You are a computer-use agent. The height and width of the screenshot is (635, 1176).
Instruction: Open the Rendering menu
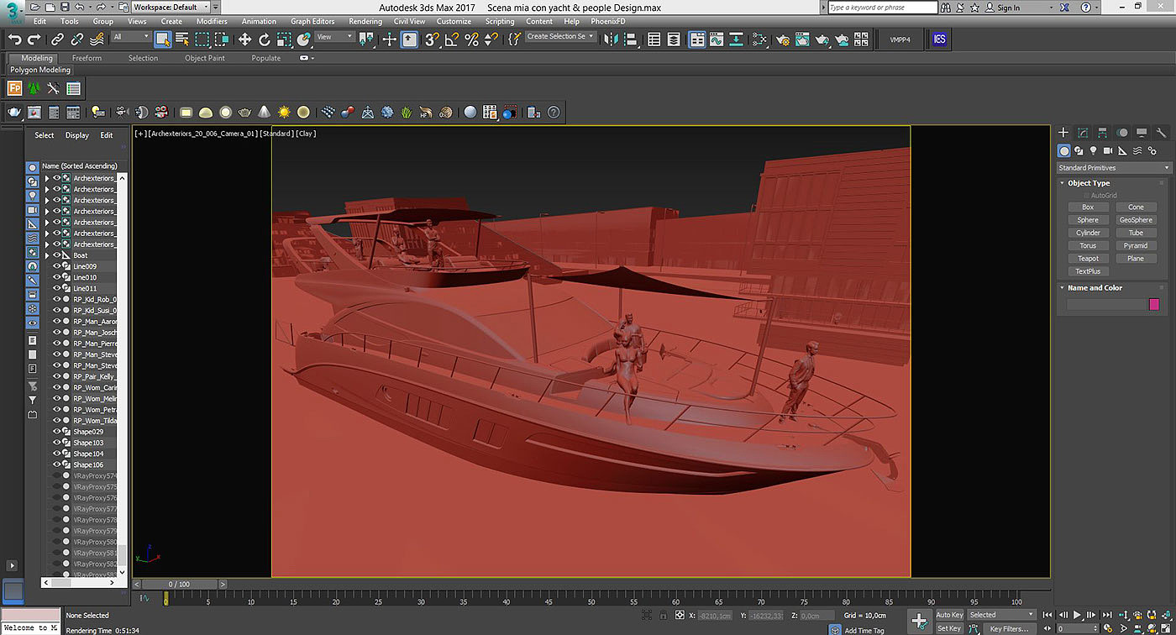(x=365, y=21)
